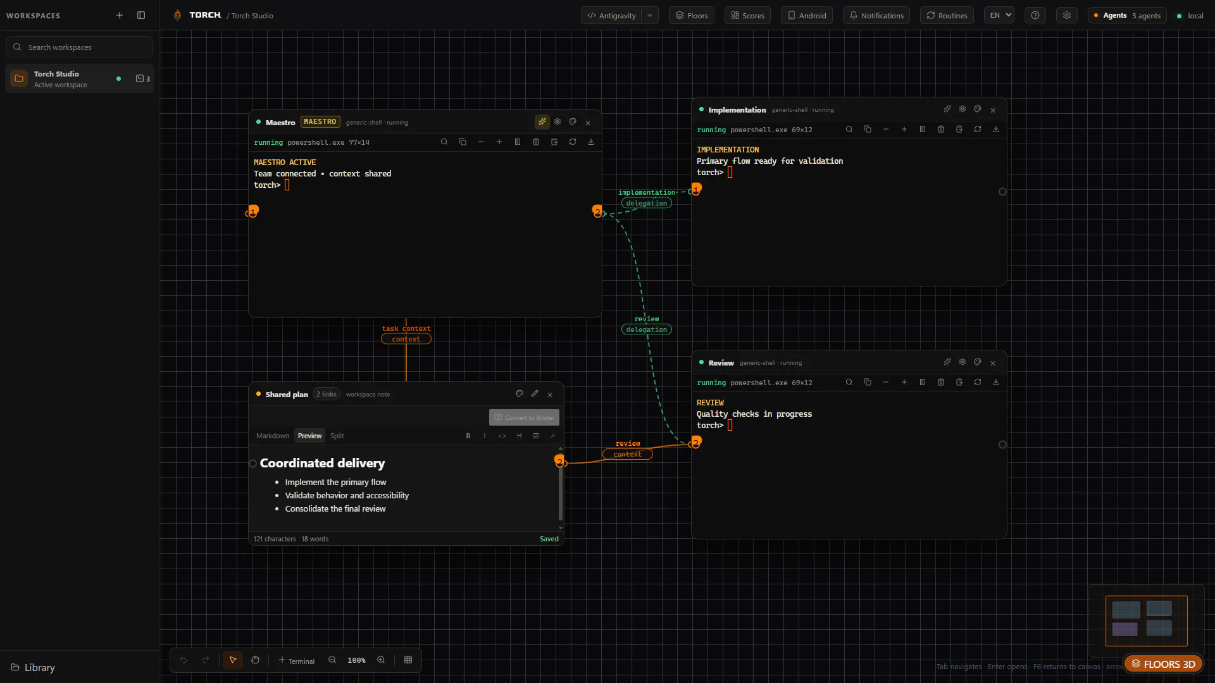The image size is (1215, 683).
Task: Download the Implementation terminal log
Action: click(x=996, y=130)
